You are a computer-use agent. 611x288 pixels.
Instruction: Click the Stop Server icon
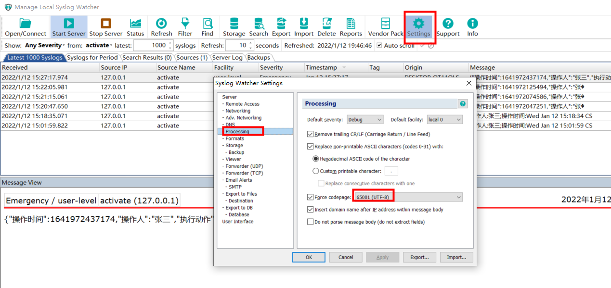click(106, 27)
